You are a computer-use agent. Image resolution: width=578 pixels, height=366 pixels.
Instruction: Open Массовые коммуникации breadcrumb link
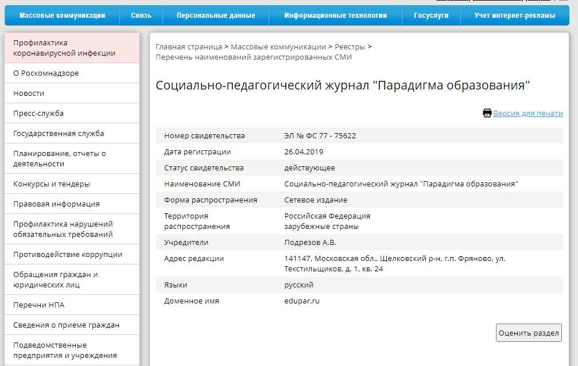278,47
